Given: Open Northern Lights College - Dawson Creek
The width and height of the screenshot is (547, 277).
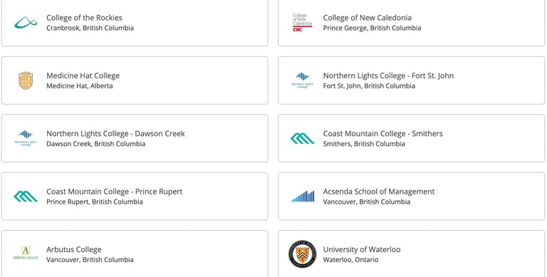Looking at the screenshot, I should tap(115, 133).
